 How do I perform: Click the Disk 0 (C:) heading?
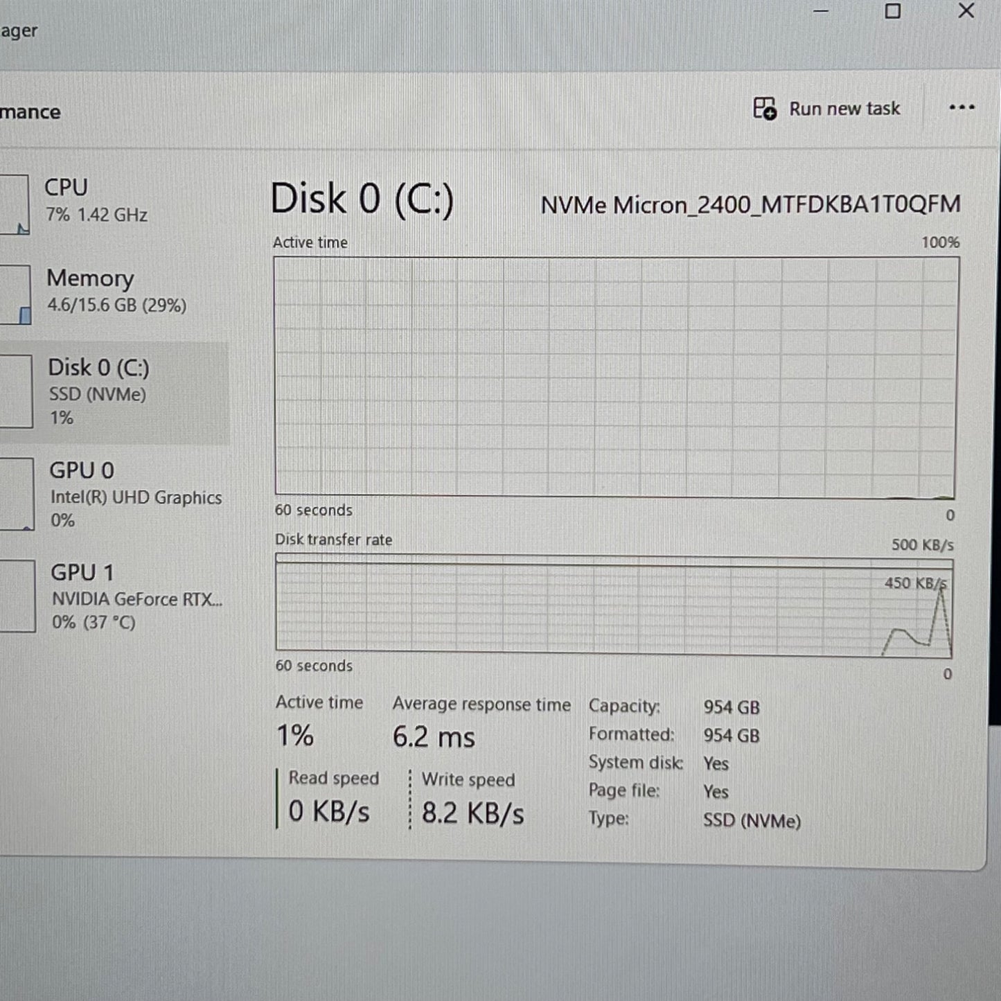pyautogui.click(x=362, y=200)
